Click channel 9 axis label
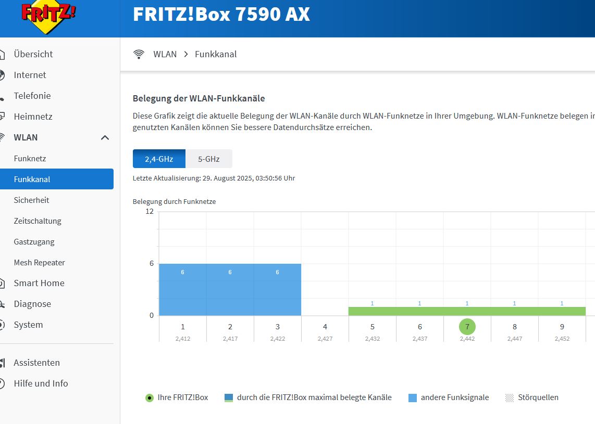The width and height of the screenshot is (595, 424). tap(562, 327)
